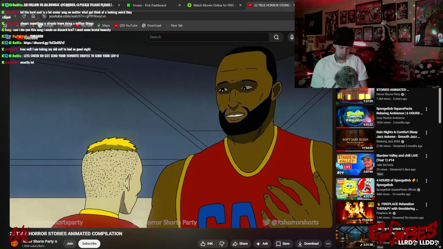Viewport: 443px width, 249px height.
Task: Click the Ask button
Action: [262, 243]
